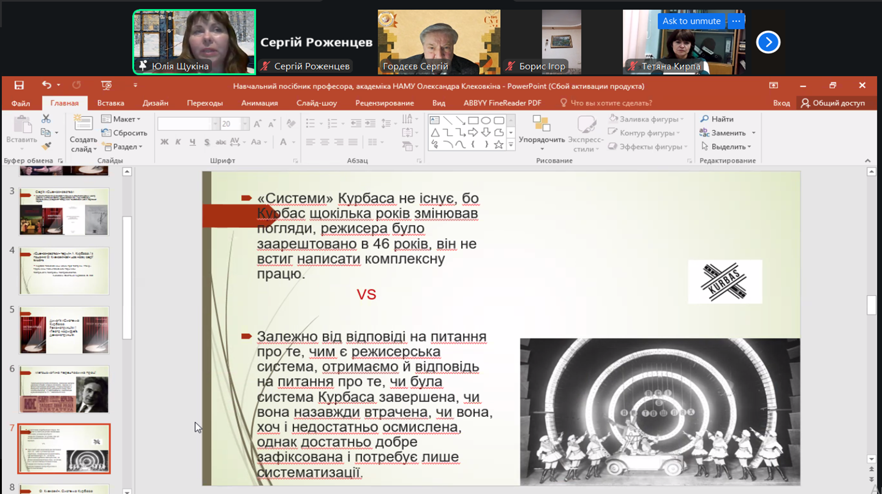The image size is (882, 494).
Task: Click the Arrange (Упорядочить) icon
Action: [x=541, y=124]
